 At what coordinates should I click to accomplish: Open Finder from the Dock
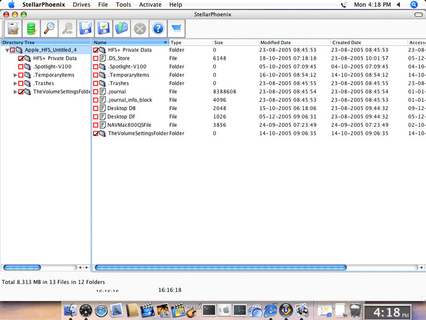click(x=70, y=310)
